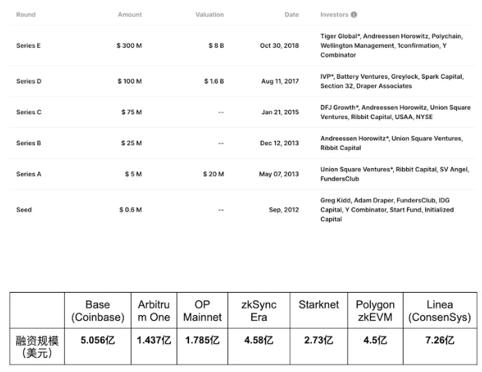Viewport: 482px width, 372px height.
Task: Click the Round column header
Action: coord(26,14)
